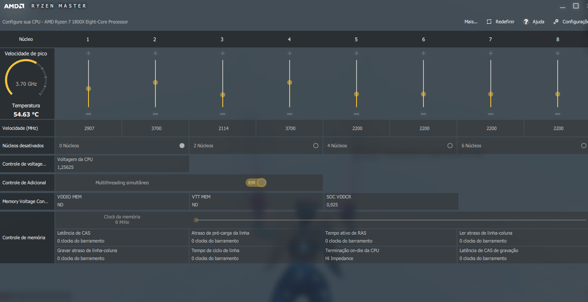Image resolution: width=588 pixels, height=302 pixels.
Task: Click the peak speed gauge 3.70 GHz
Action: click(26, 78)
